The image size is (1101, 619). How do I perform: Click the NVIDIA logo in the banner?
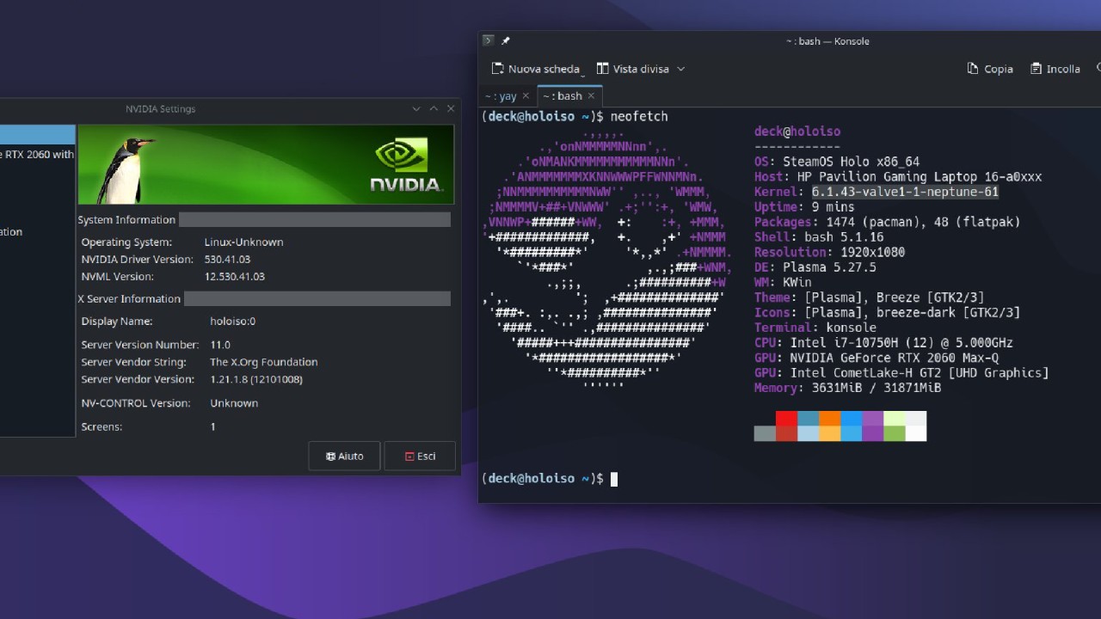[406, 165]
